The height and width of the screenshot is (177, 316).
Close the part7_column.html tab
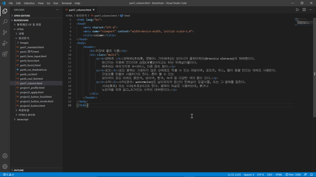(94, 10)
